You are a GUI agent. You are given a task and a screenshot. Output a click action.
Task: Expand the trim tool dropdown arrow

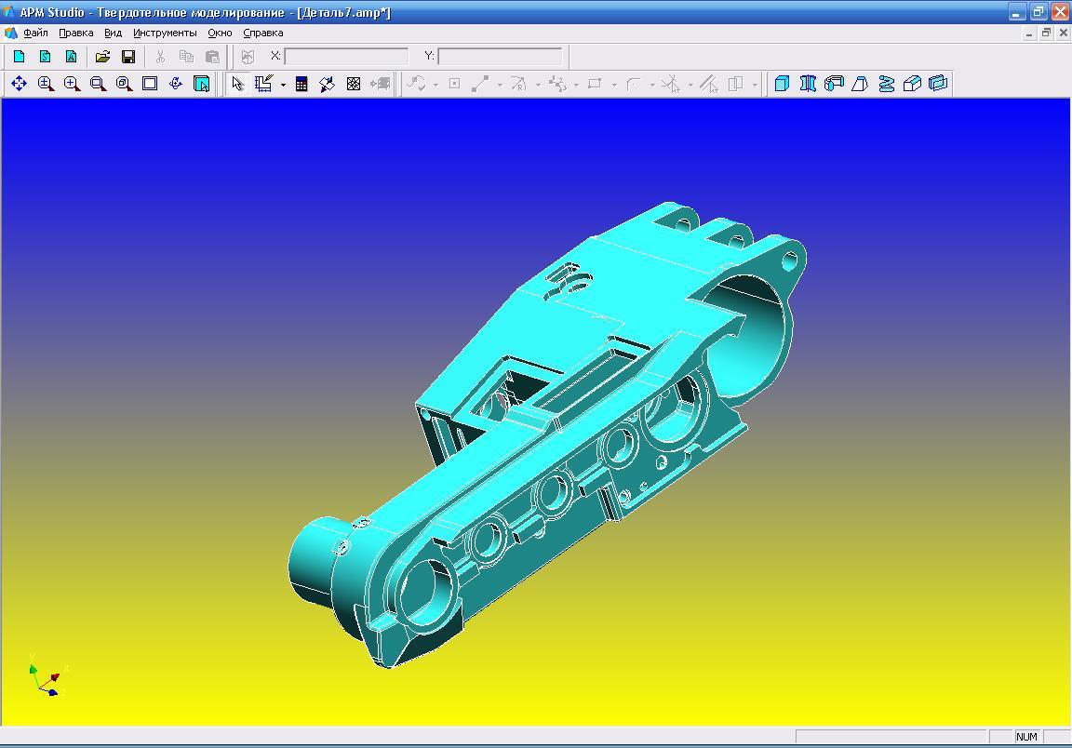click(690, 85)
